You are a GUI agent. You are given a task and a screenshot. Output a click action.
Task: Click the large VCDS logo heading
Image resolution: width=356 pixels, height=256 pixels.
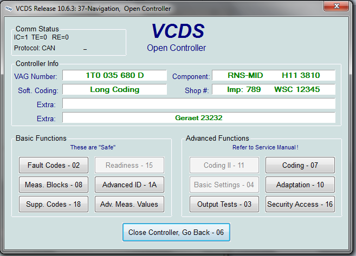click(x=178, y=31)
